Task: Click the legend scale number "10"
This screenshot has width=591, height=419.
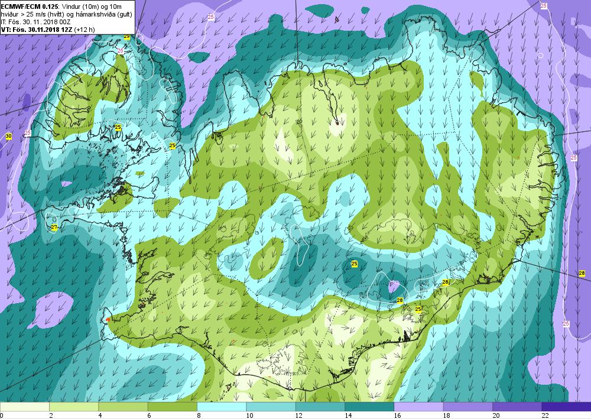Action: (x=249, y=415)
